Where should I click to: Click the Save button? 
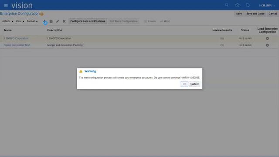[x=239, y=14]
